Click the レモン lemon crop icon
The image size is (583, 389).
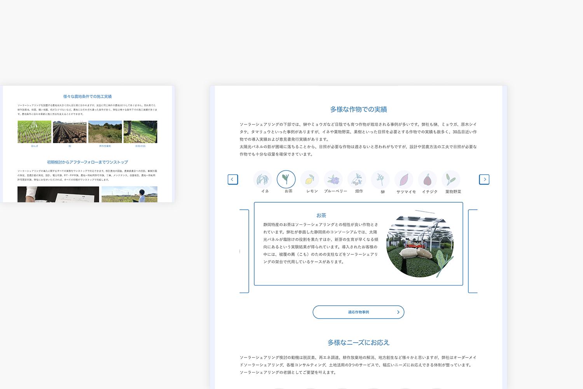point(310,179)
